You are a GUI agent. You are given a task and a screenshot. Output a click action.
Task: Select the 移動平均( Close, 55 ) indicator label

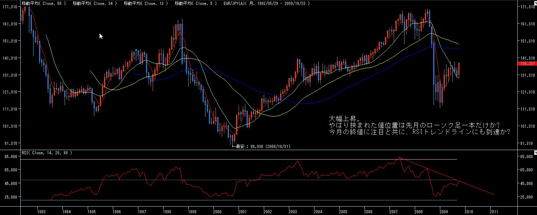tap(44, 3)
